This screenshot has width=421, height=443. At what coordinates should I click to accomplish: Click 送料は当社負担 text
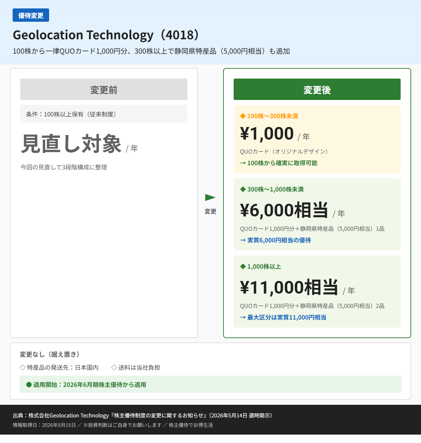(x=139, y=368)
